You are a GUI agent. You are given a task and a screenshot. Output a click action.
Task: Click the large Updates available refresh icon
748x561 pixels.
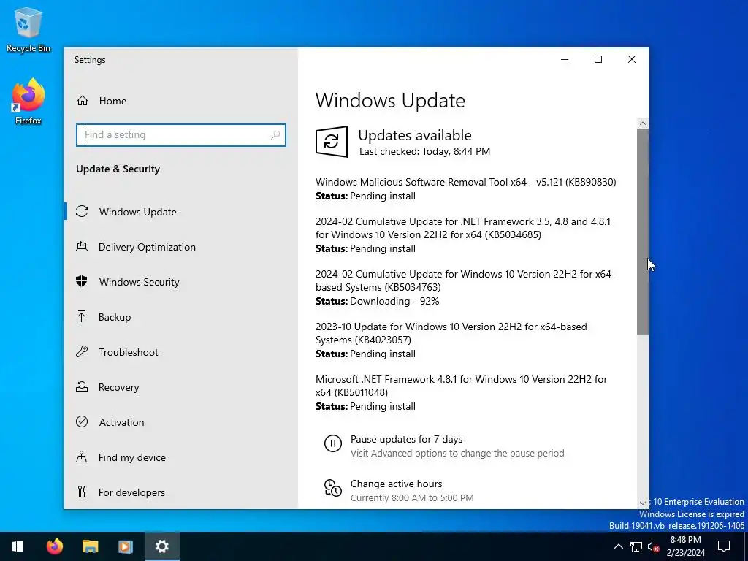click(332, 142)
